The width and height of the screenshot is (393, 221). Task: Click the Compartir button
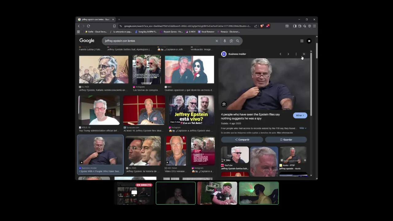[242, 140]
